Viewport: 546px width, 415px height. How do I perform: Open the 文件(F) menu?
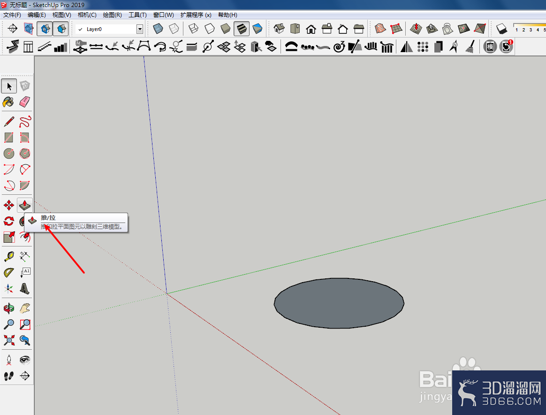pyautogui.click(x=12, y=15)
